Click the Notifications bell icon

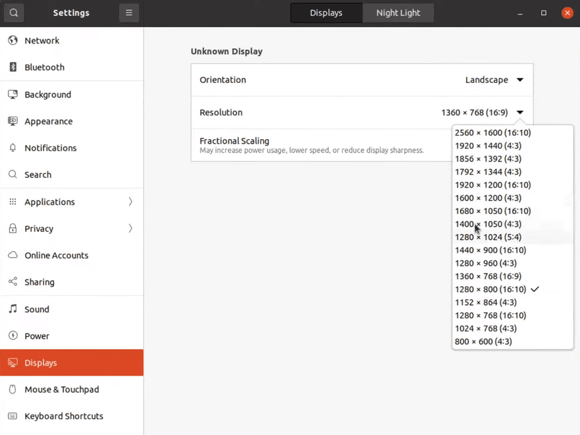(x=13, y=148)
